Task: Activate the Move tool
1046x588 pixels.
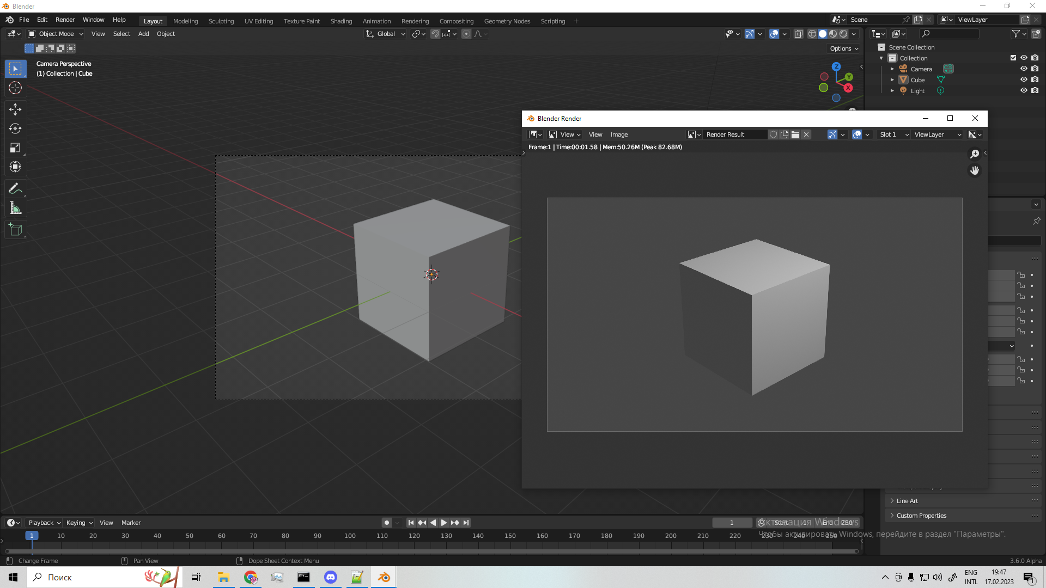Action: [15, 109]
